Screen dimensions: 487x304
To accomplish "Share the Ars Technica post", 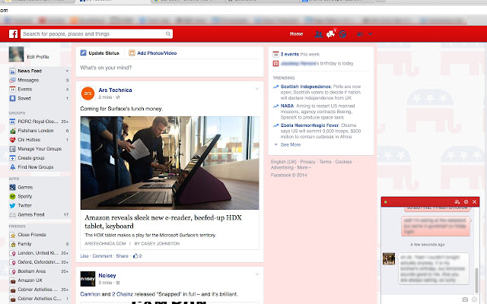I will [x=122, y=256].
